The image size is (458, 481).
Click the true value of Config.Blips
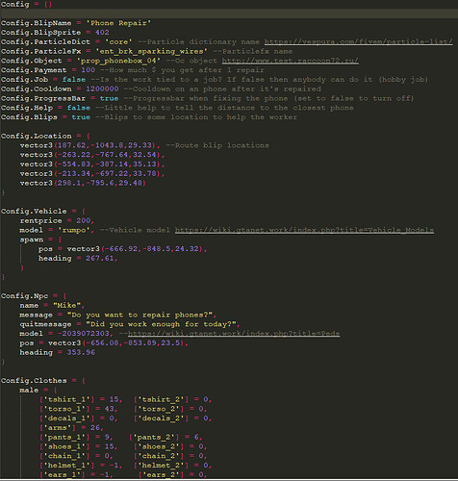pos(81,117)
